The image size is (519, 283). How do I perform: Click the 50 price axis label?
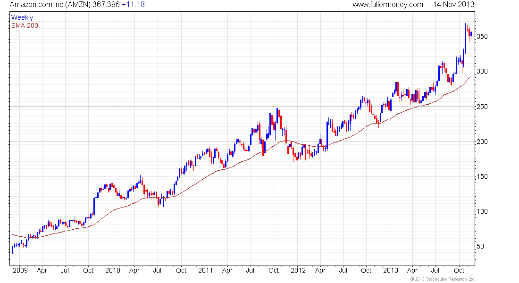point(480,246)
